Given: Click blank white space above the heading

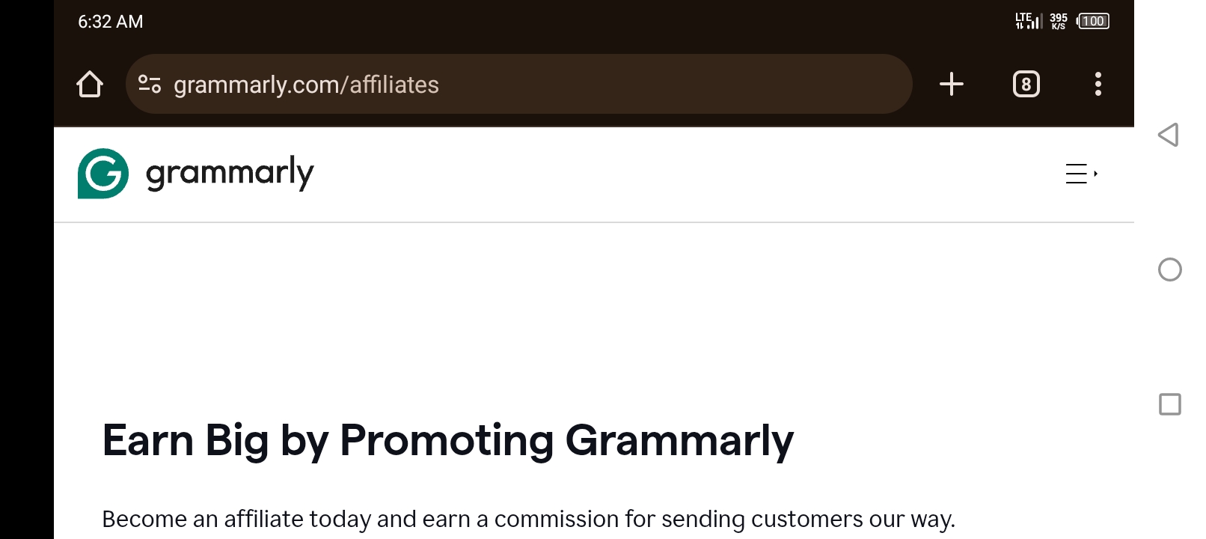Looking at the screenshot, I should [594, 314].
